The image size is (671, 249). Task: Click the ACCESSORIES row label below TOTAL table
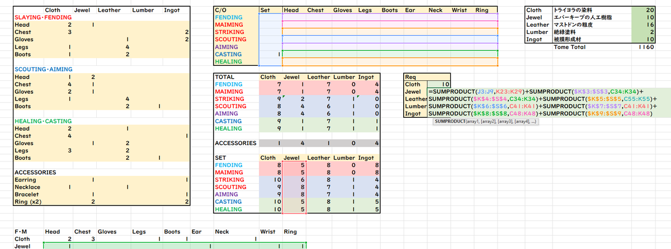coord(235,143)
